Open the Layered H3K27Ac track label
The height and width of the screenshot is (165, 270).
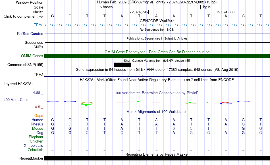18,84
